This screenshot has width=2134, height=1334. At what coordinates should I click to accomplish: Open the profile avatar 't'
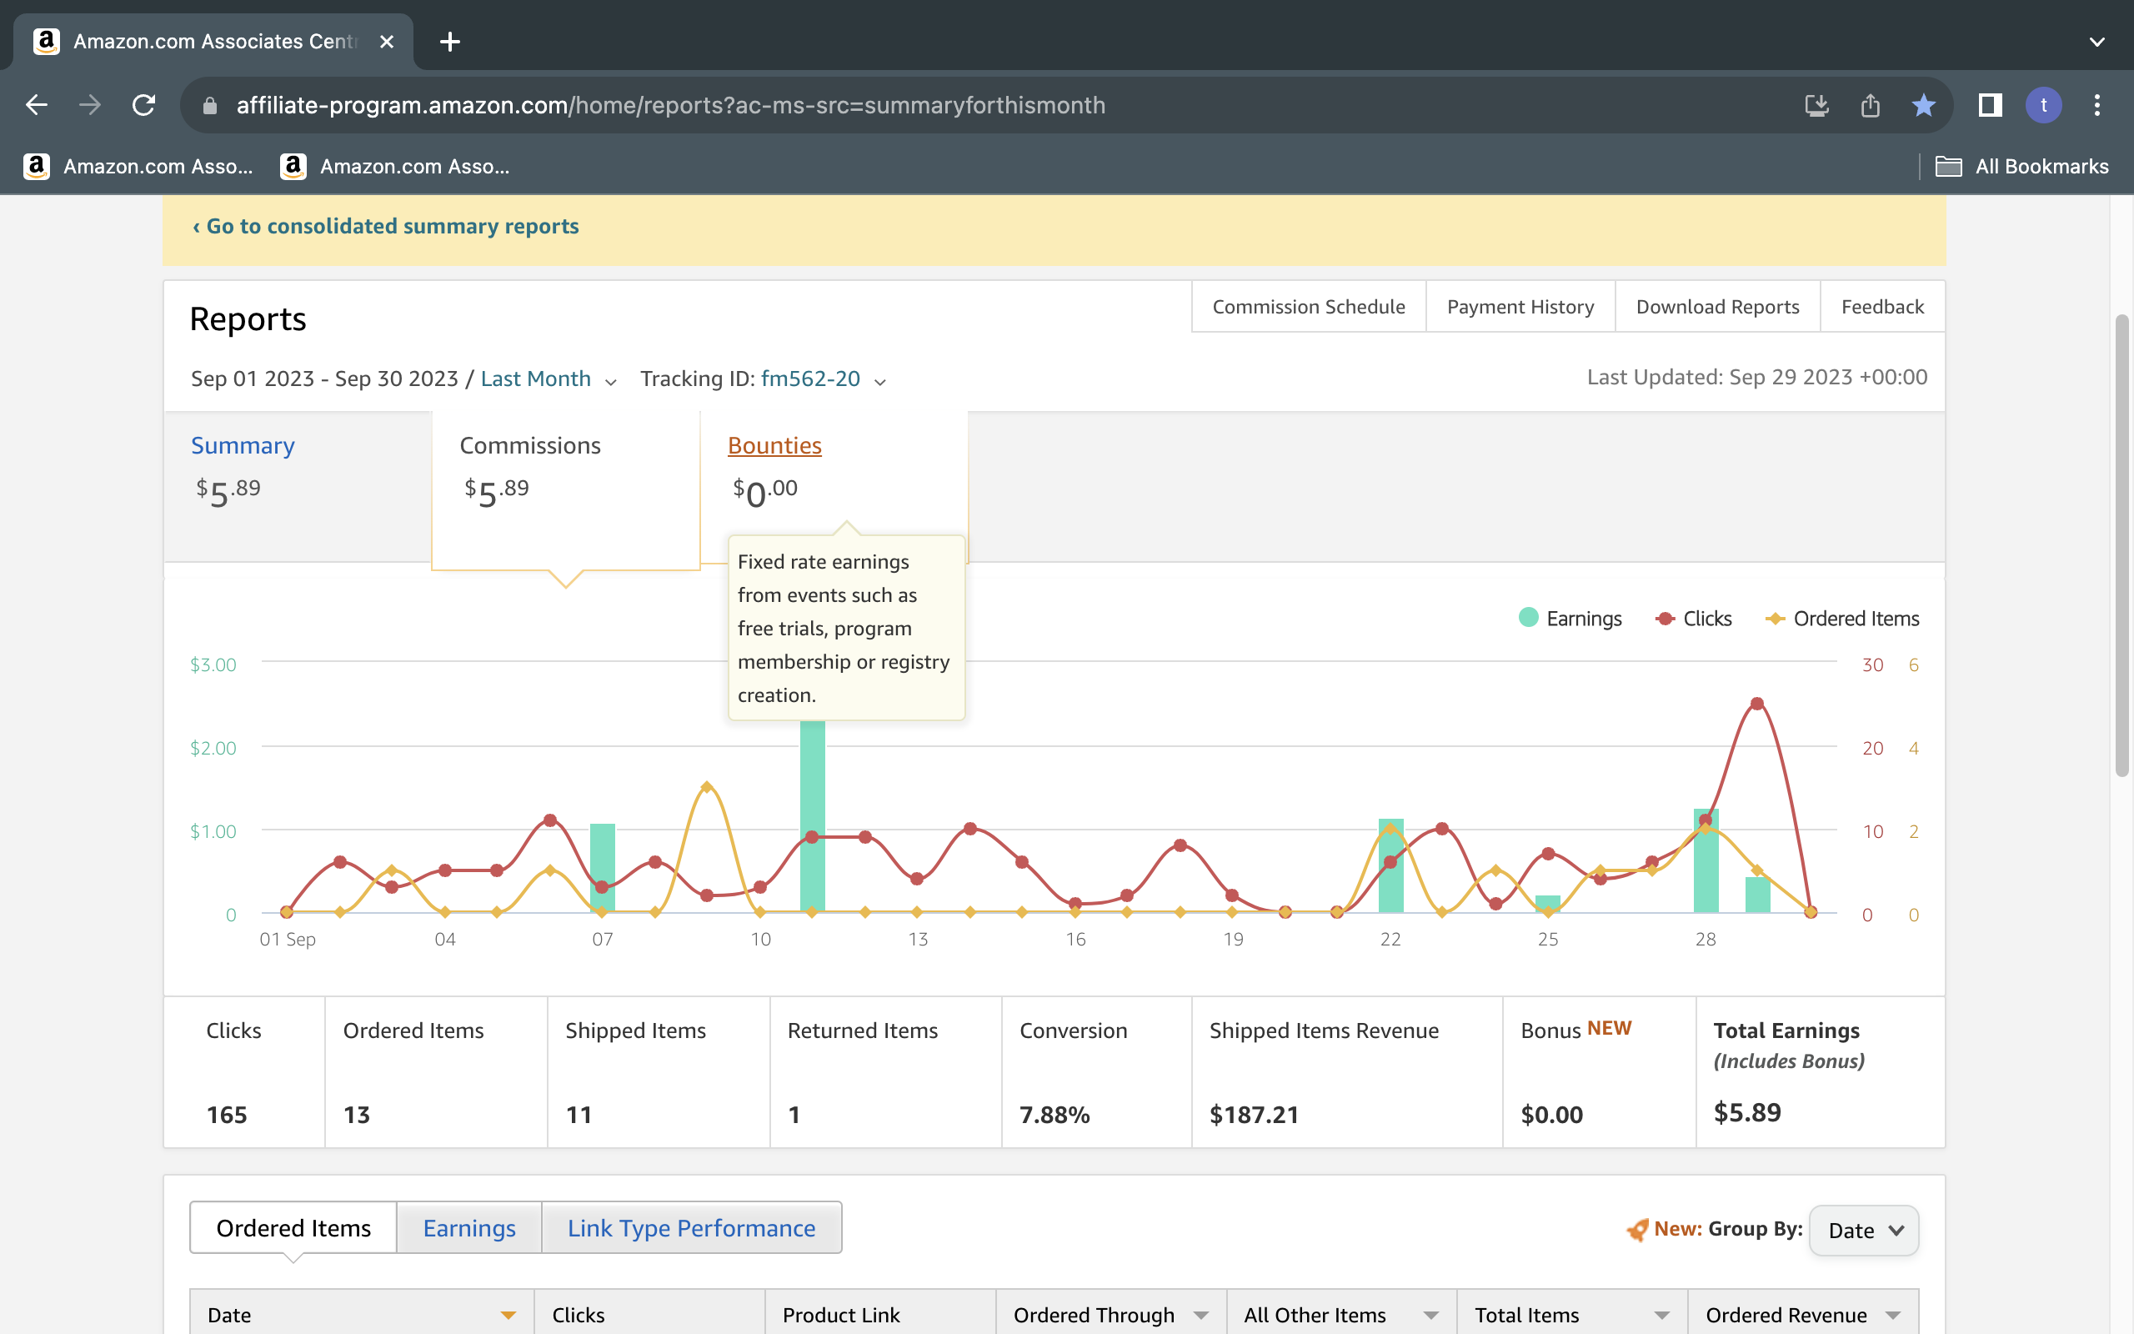pyautogui.click(x=2043, y=106)
